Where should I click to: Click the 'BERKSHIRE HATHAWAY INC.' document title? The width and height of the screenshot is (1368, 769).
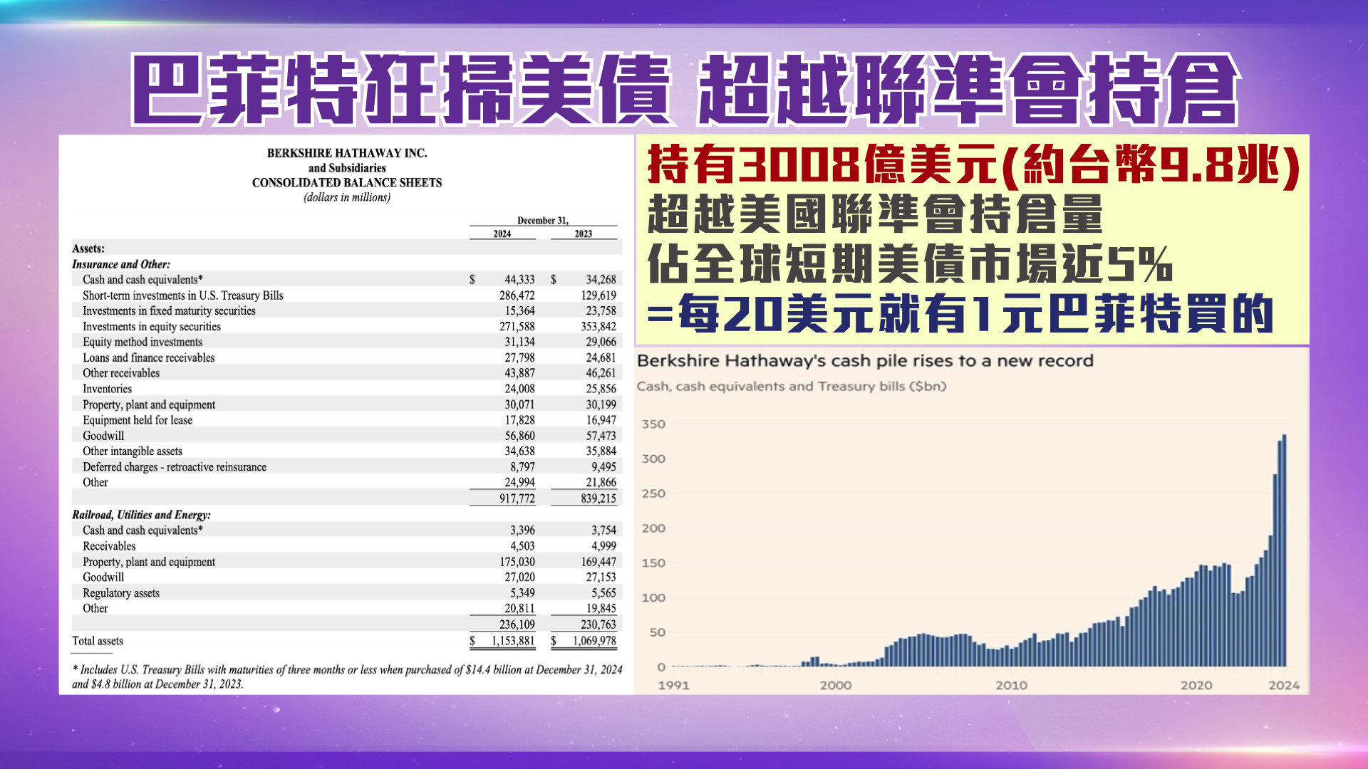347,153
